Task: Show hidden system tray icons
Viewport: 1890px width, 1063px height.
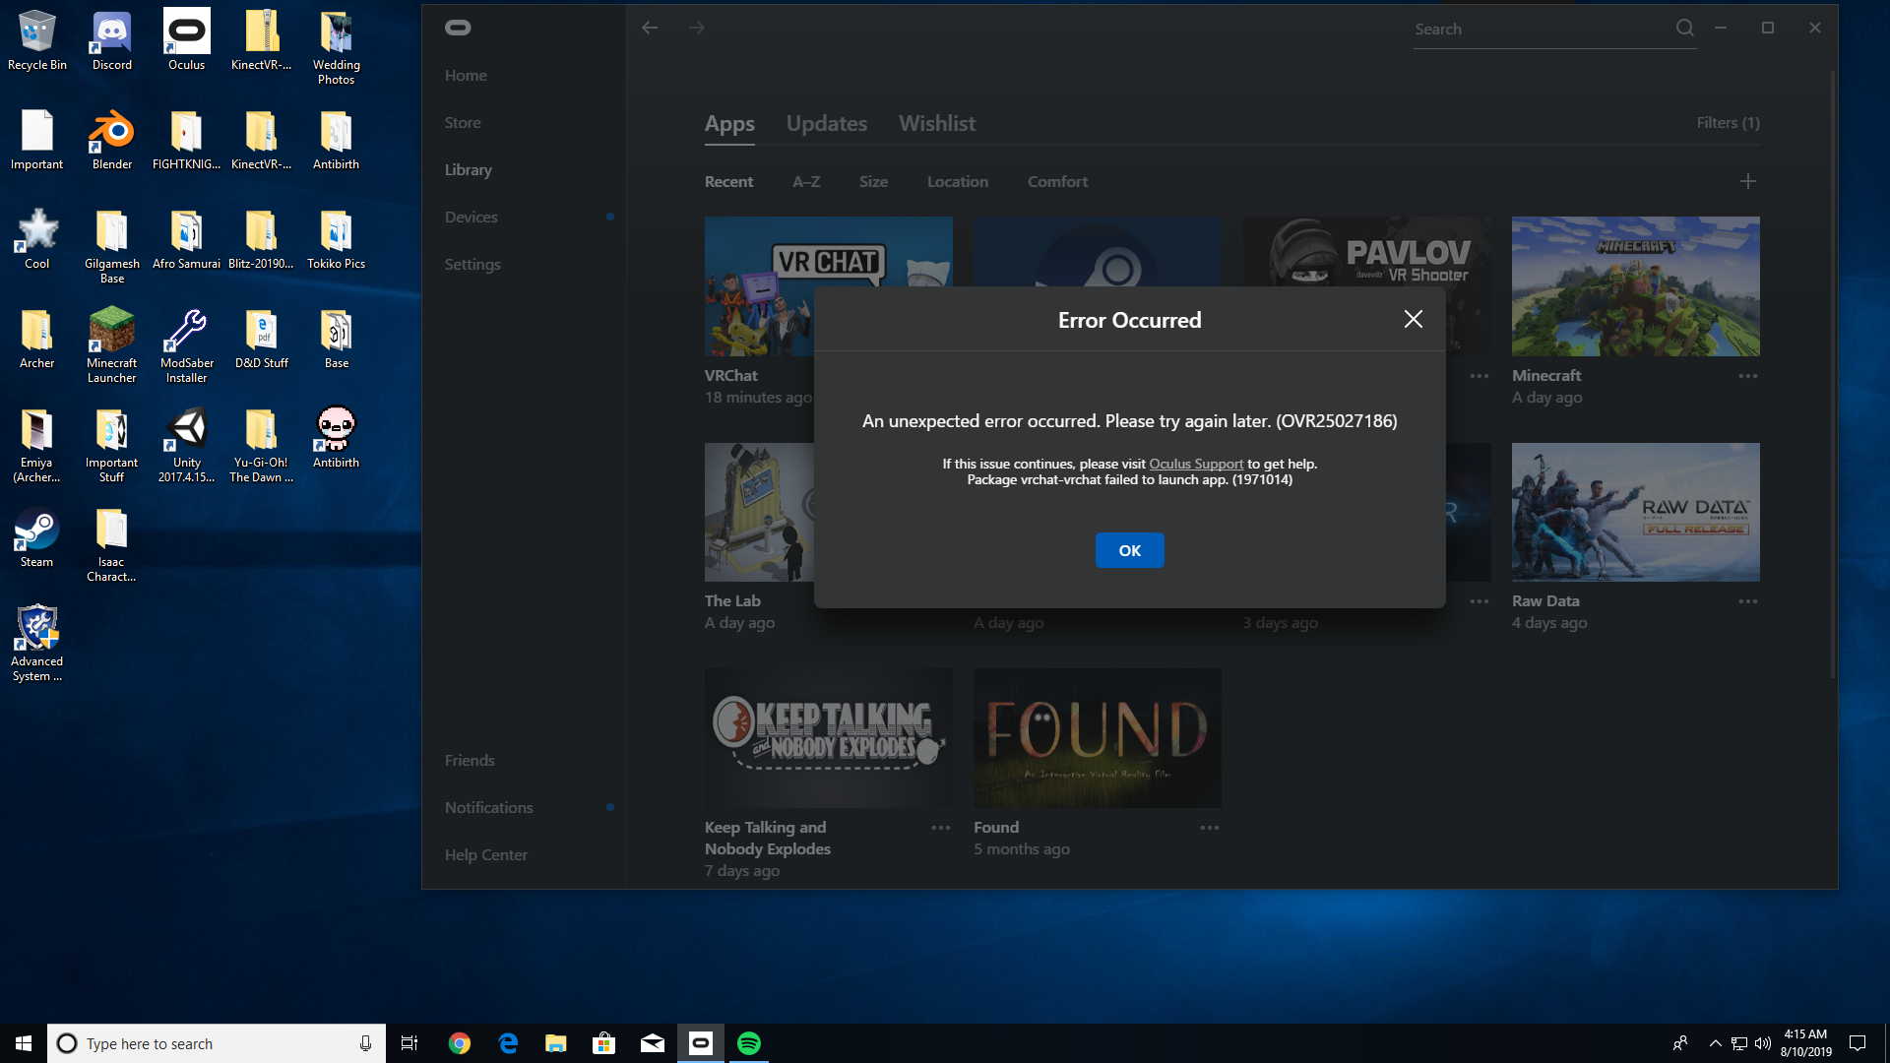Action: 1716,1043
